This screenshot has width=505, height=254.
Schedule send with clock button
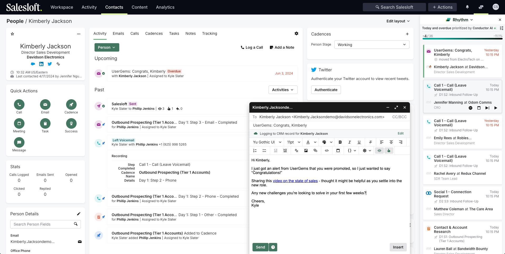273,247
